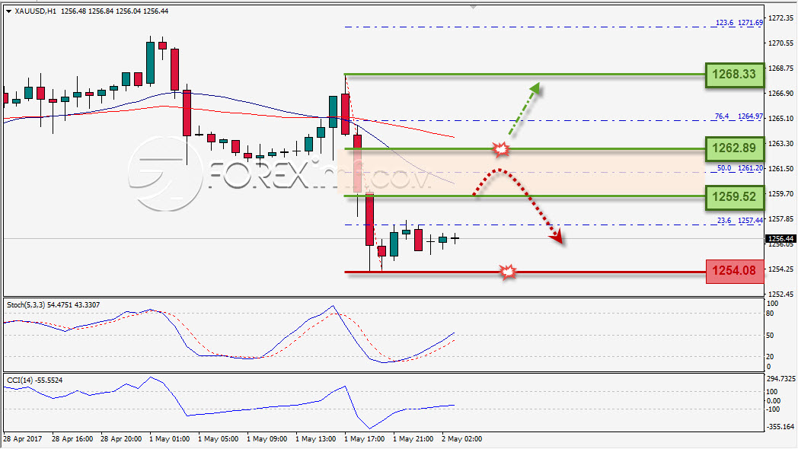Click the CCI(14) -55.5524 indicator label
This screenshot has height=449, width=798.
coord(34,381)
